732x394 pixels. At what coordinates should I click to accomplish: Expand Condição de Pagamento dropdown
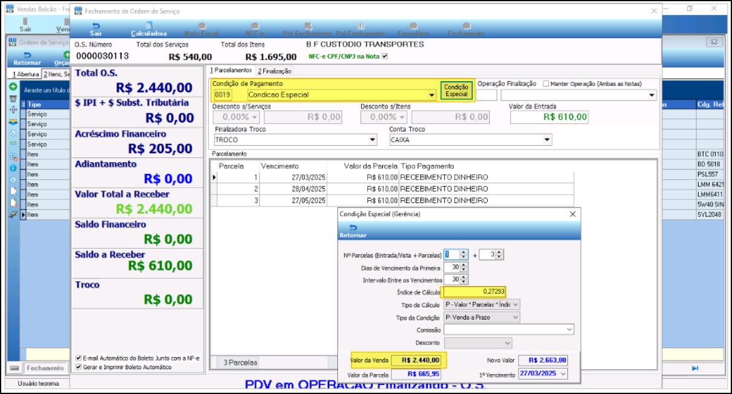point(431,95)
